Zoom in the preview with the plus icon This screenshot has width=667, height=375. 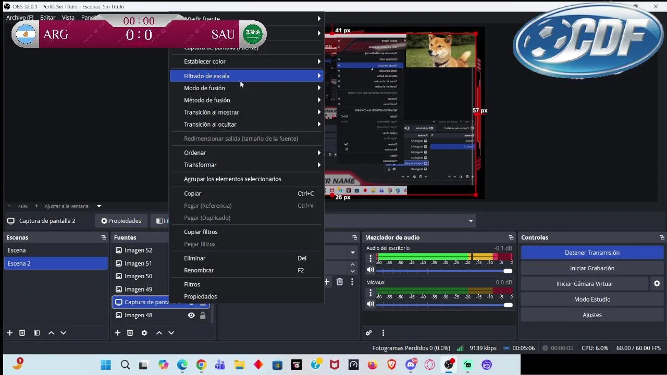point(36,206)
